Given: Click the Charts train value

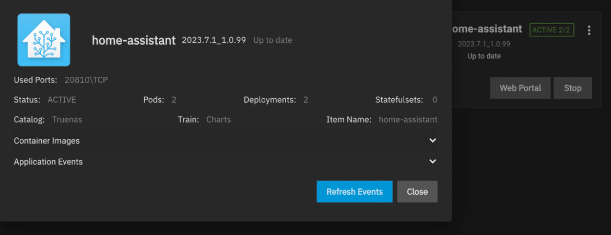Looking at the screenshot, I should click(x=219, y=120).
